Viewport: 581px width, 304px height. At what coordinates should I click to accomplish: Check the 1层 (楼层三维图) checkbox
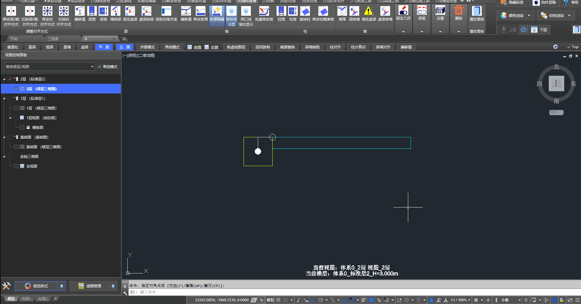point(16,108)
